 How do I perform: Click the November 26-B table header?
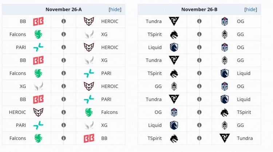(199, 9)
